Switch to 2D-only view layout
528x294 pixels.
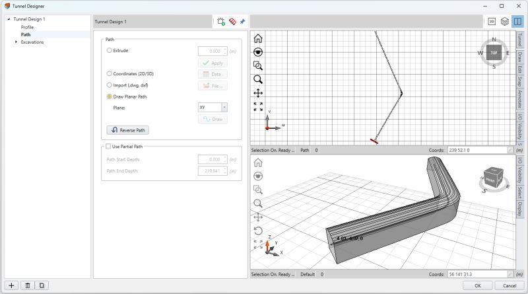pyautogui.click(x=492, y=22)
